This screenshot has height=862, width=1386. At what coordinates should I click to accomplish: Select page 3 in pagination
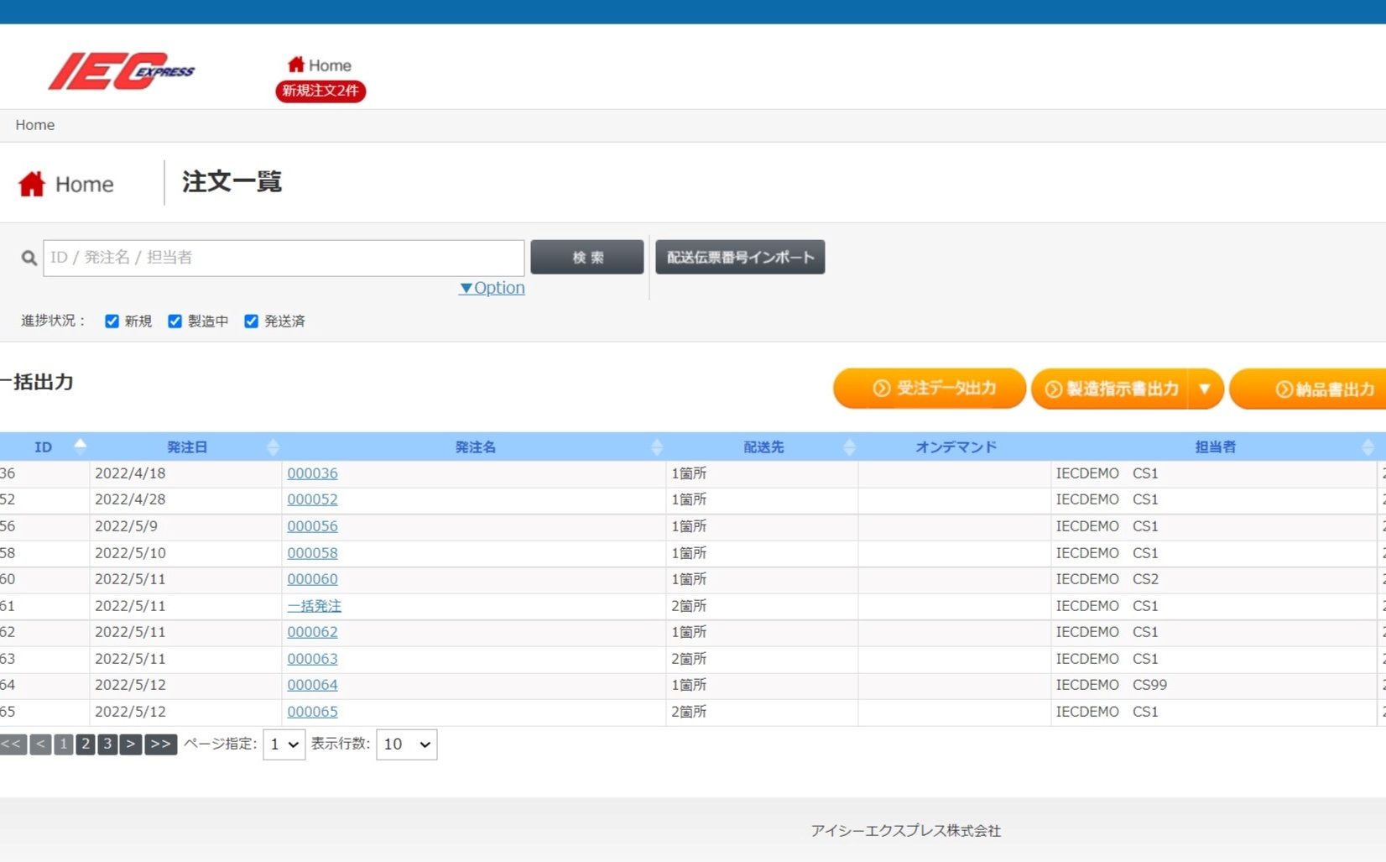coord(107,744)
